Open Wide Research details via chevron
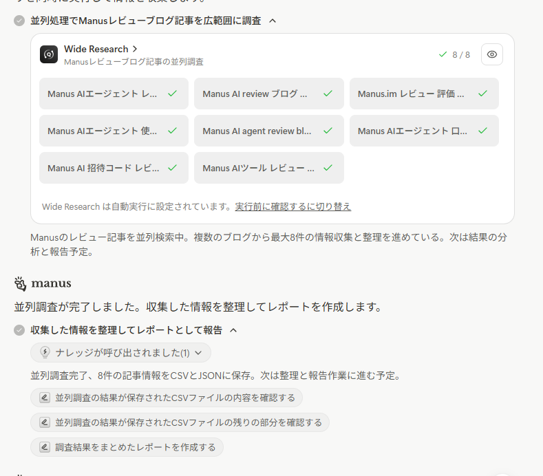This screenshot has height=476, width=543. point(135,49)
